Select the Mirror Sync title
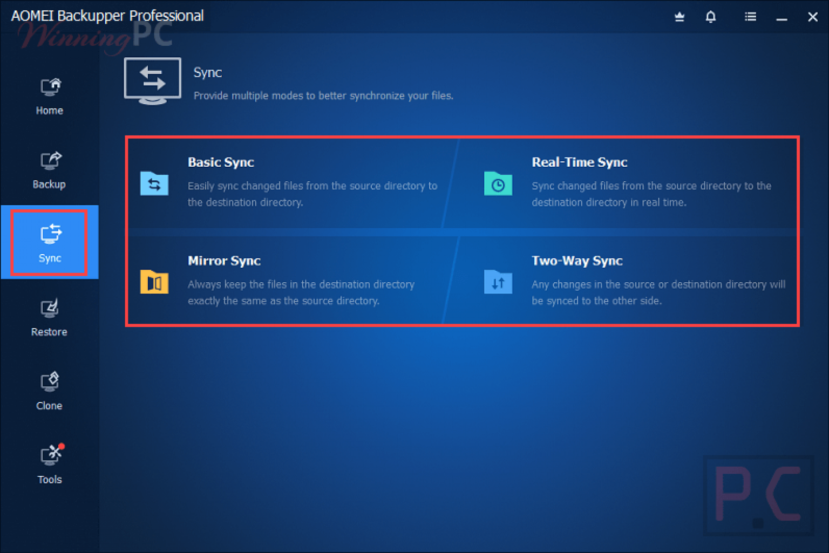829x553 pixels. [224, 261]
